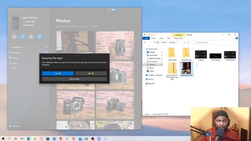The image size is (251, 141).
Task: Click New folder icon in Explorer title bar
Action: click(152, 35)
